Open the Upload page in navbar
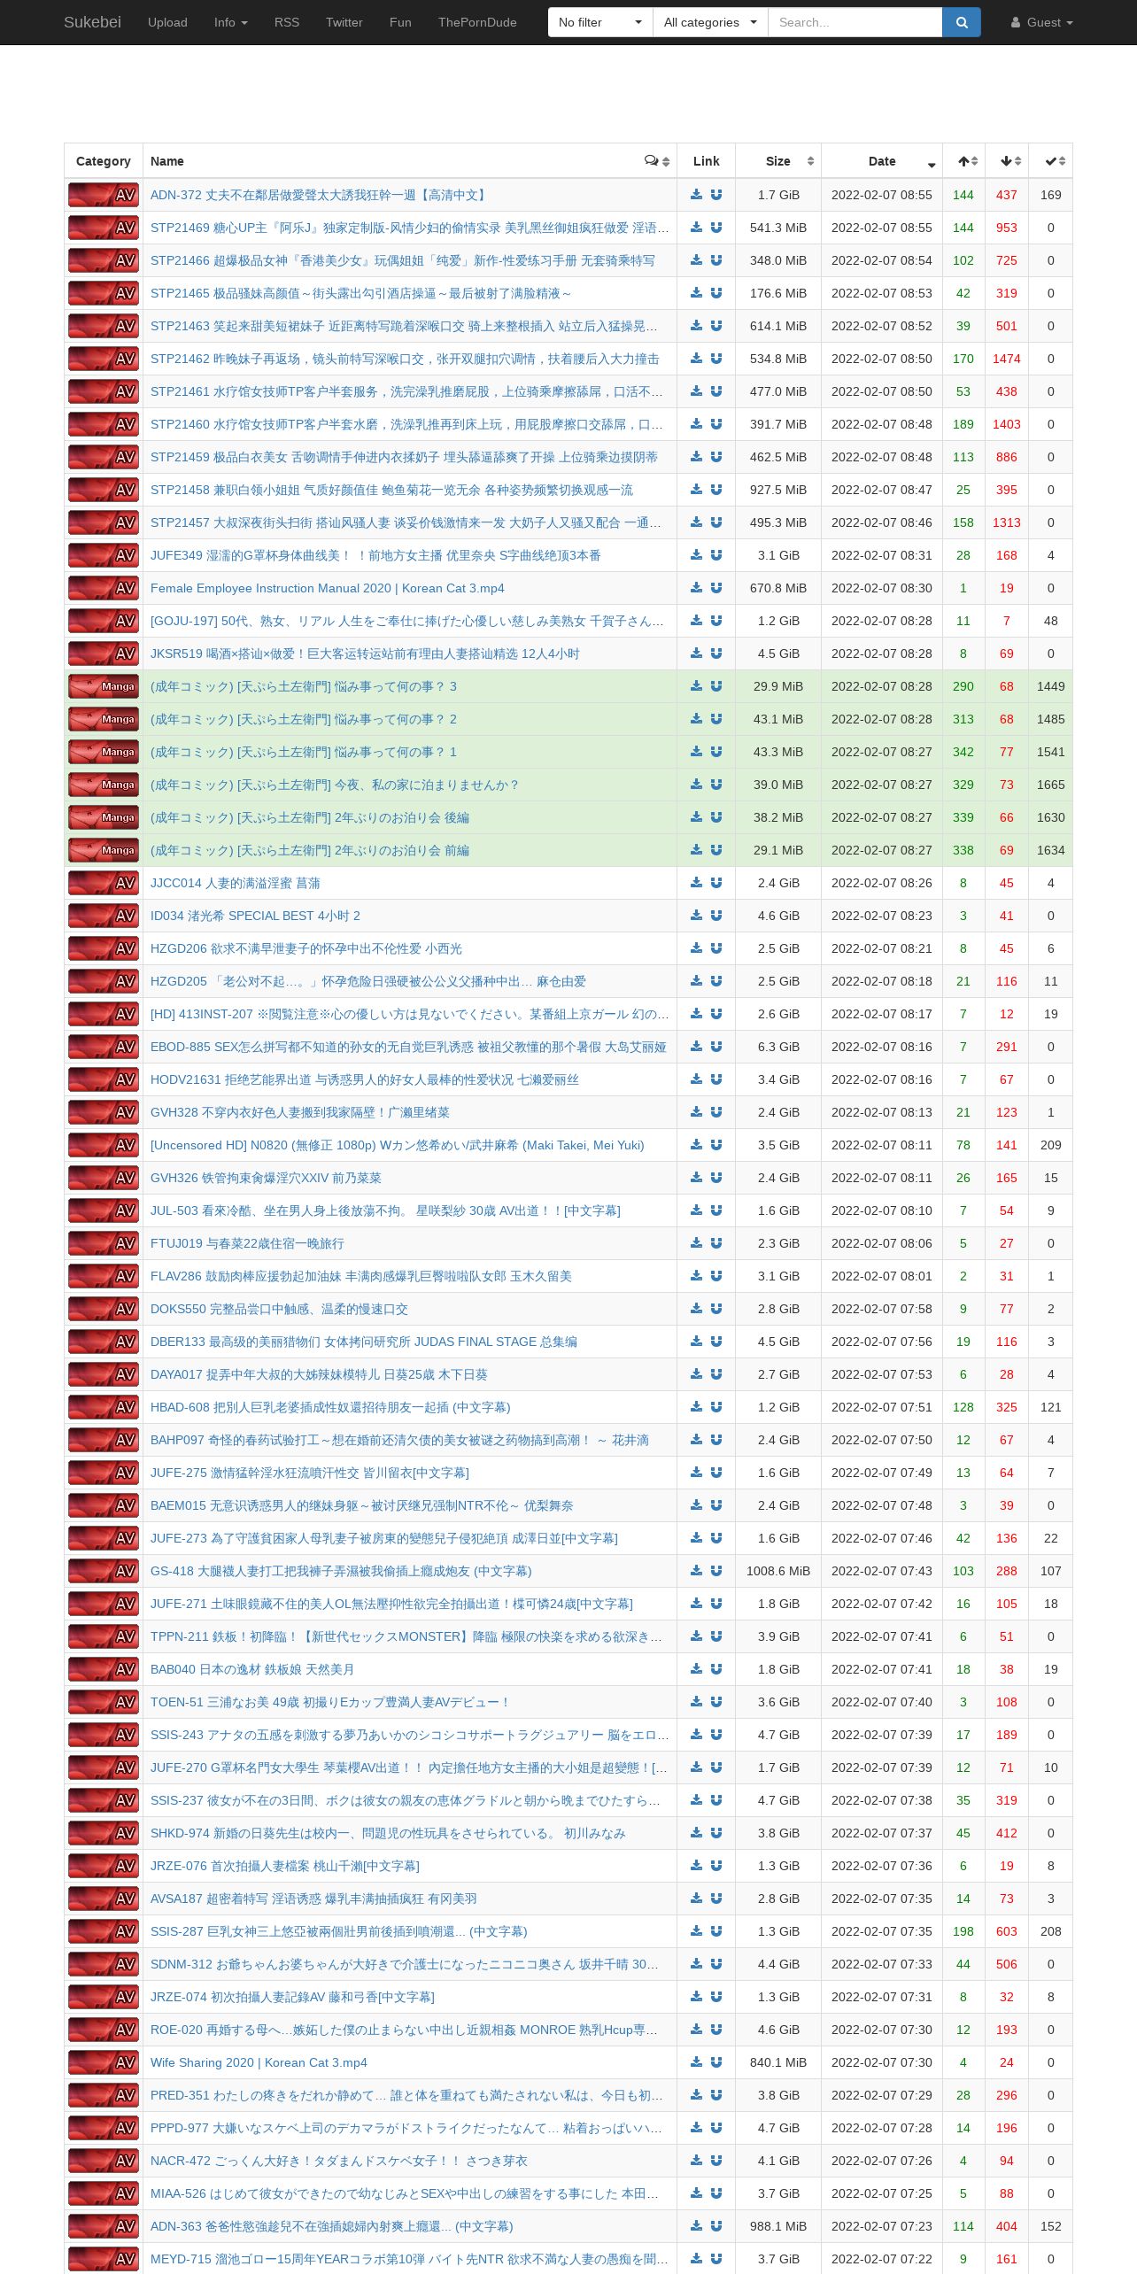The image size is (1137, 2274). (167, 22)
